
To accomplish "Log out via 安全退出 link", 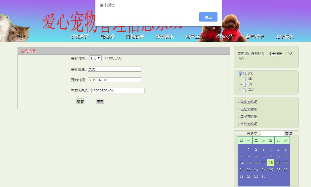I will click(x=275, y=54).
